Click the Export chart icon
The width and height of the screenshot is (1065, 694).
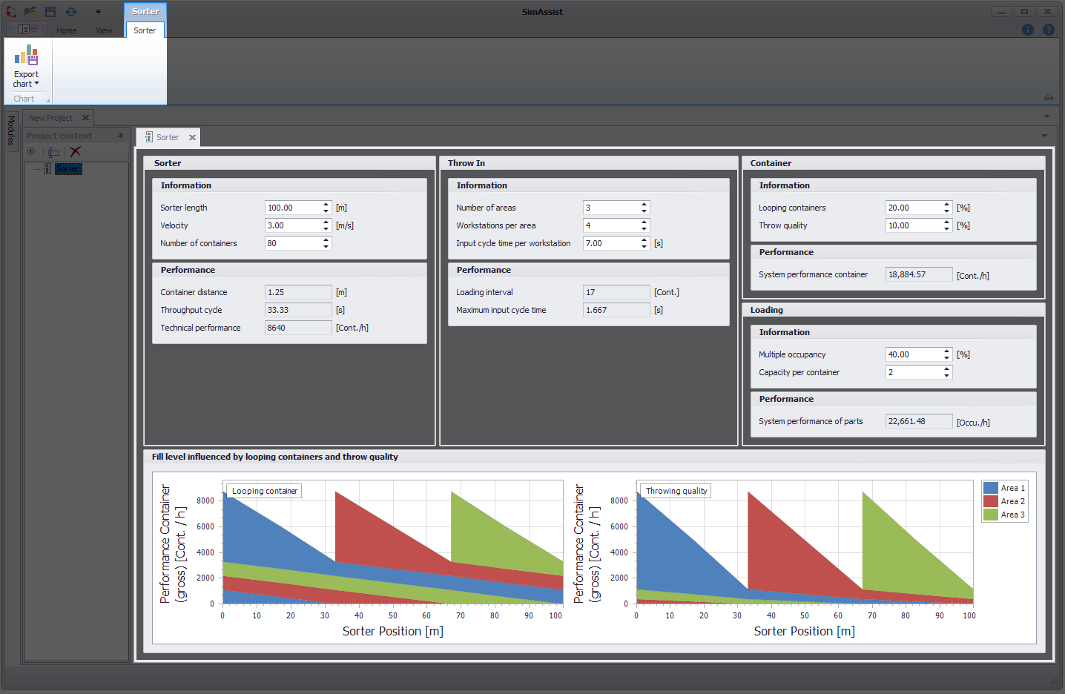[27, 56]
